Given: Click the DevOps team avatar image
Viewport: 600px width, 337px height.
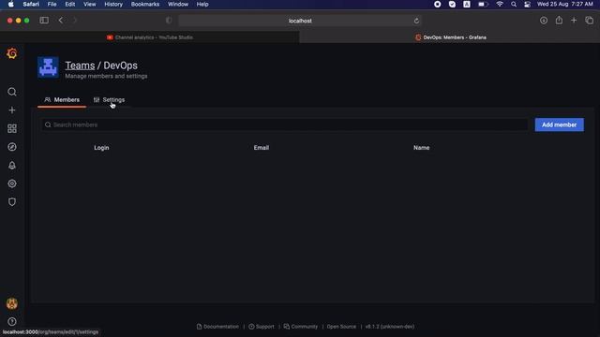Looking at the screenshot, I should point(48,67).
